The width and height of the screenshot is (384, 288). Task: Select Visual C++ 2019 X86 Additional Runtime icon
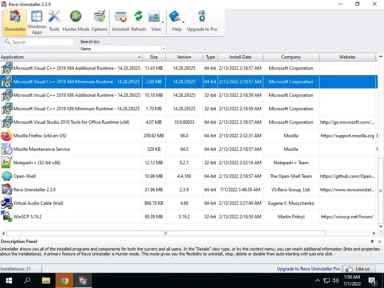point(7,95)
